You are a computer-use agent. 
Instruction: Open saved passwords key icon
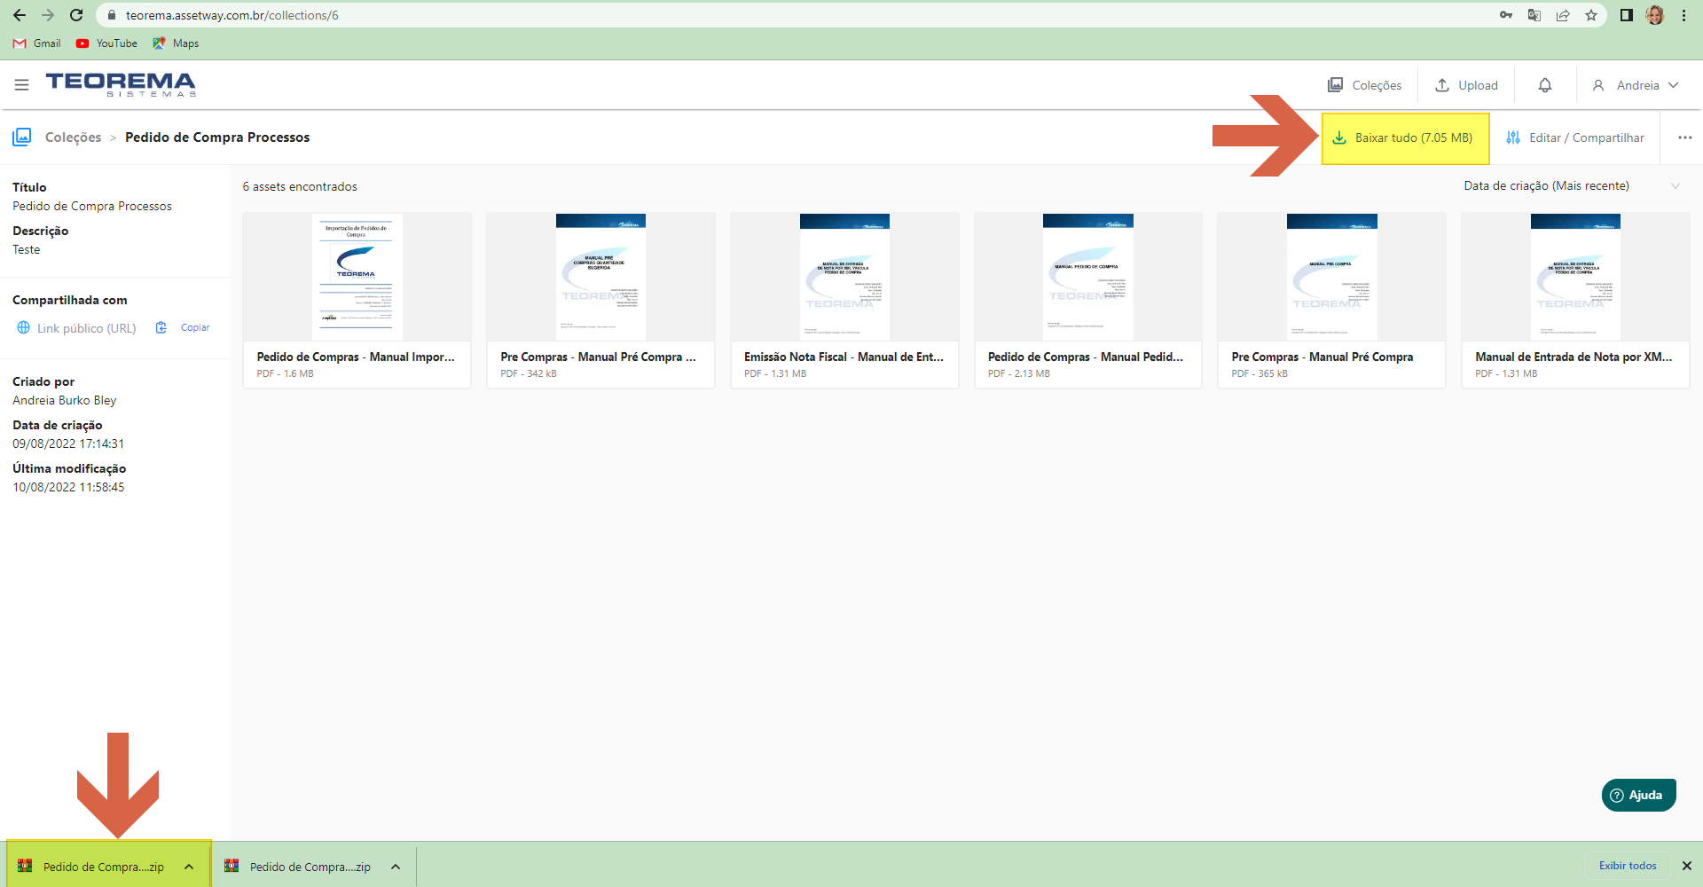point(1506,15)
